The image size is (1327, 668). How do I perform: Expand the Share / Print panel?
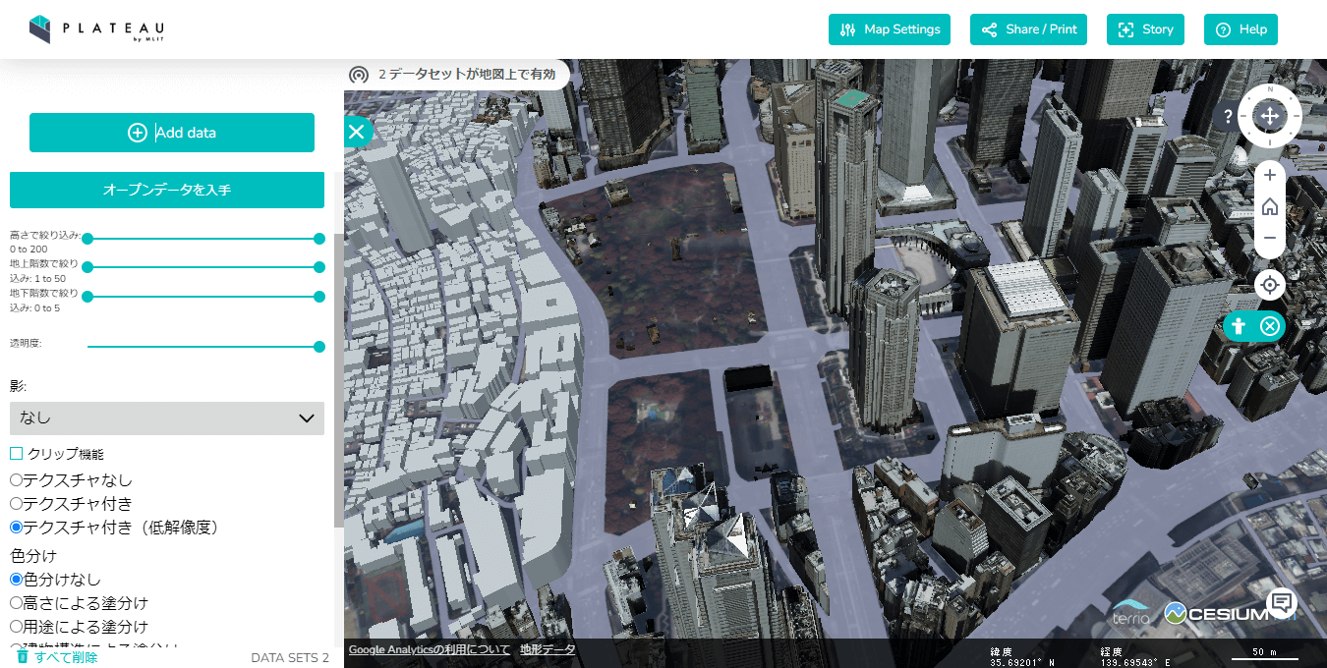coord(1029,29)
